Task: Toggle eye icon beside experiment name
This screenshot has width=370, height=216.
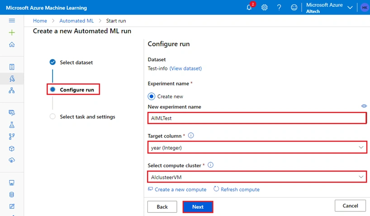Action: [364, 106]
